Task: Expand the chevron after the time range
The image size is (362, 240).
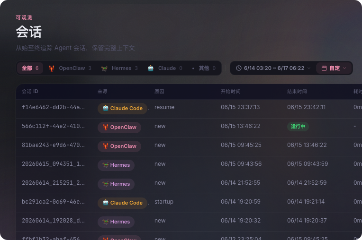Action: [309, 68]
